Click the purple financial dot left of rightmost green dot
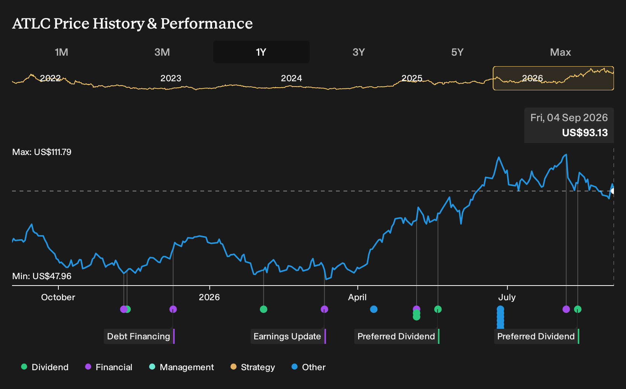The height and width of the screenshot is (389, 626). pos(566,309)
